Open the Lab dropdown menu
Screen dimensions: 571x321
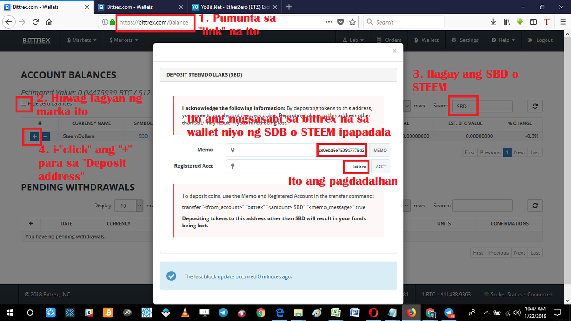[353, 40]
